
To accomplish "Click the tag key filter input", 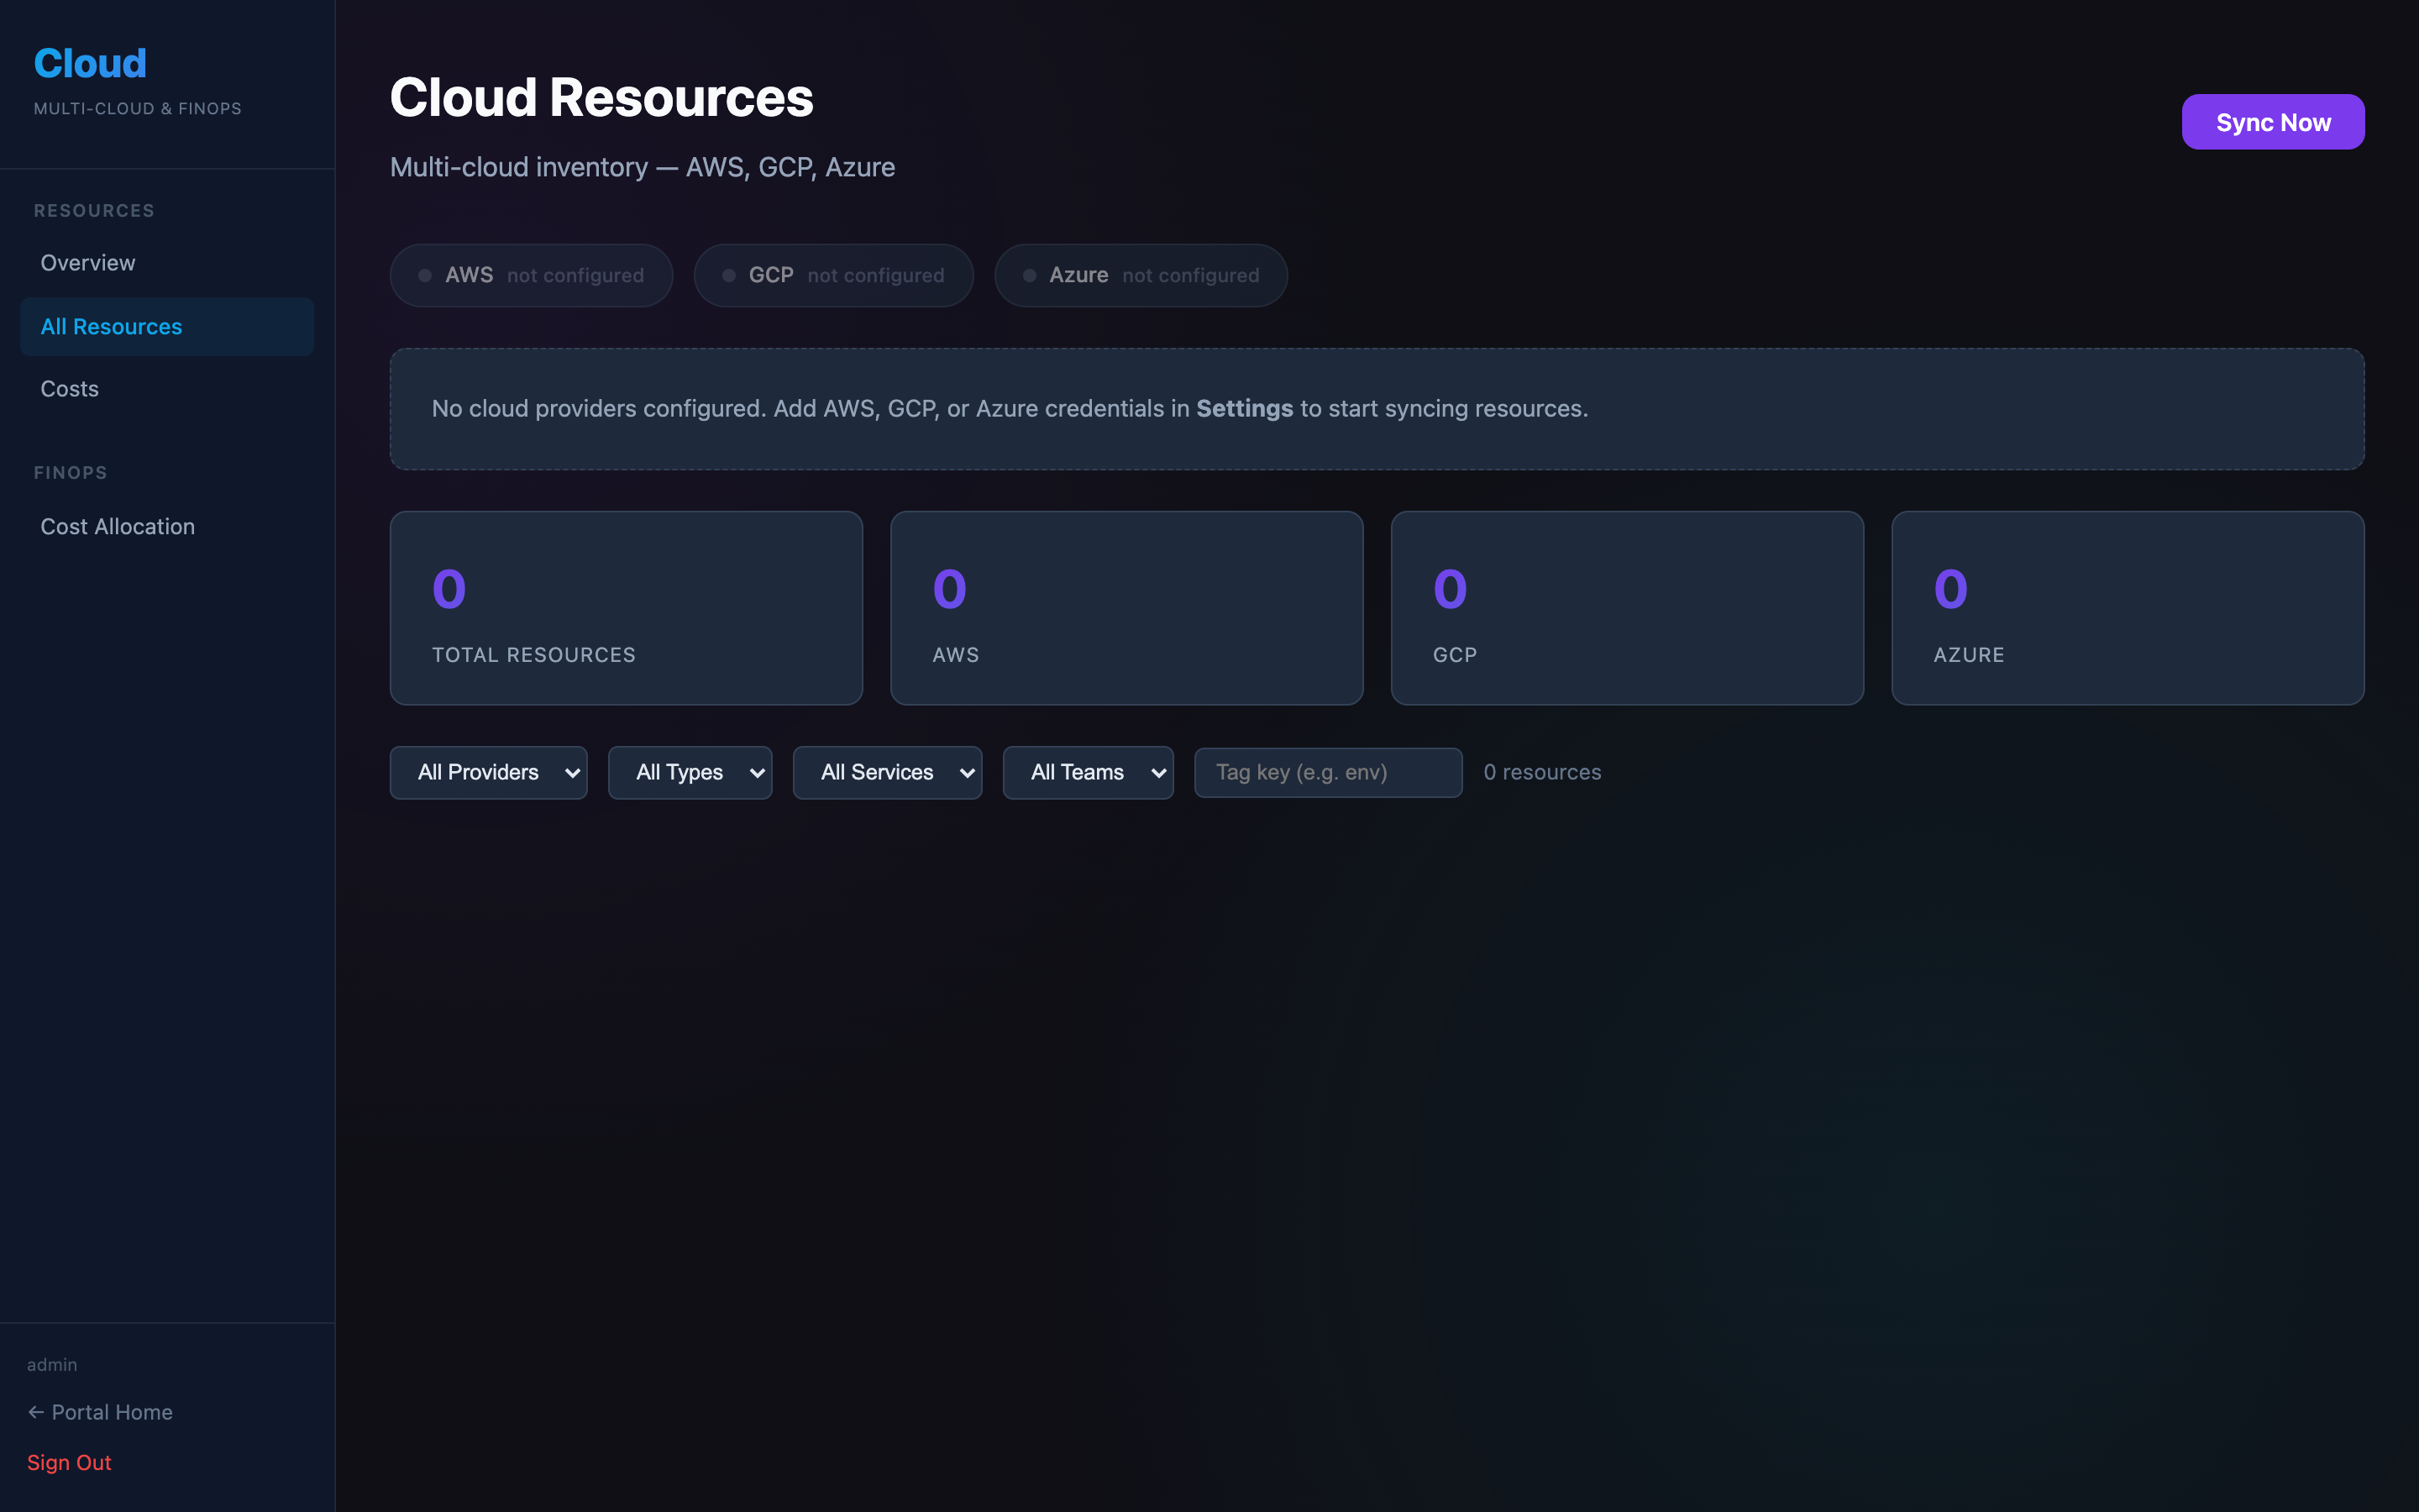I will [1327, 772].
